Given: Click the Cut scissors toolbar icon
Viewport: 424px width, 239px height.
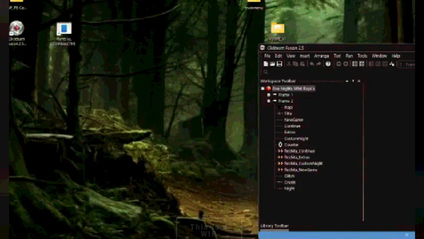Looking at the screenshot, I should [x=289, y=64].
